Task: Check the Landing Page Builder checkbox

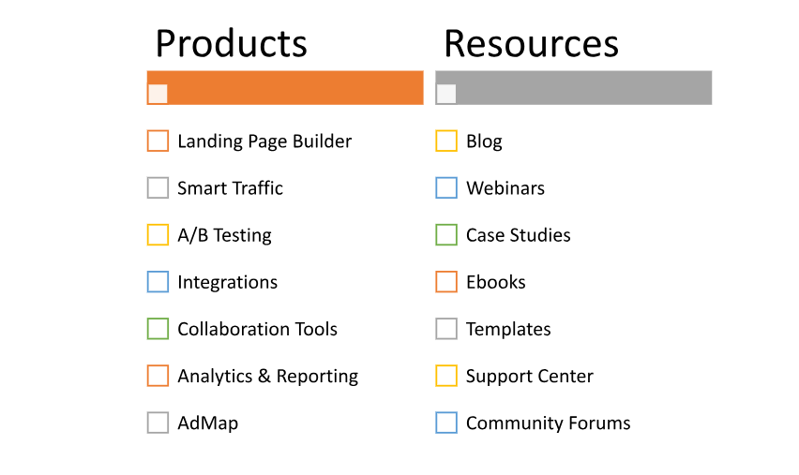Action: 158,141
